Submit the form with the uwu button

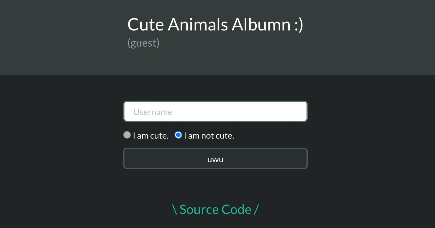(215, 158)
